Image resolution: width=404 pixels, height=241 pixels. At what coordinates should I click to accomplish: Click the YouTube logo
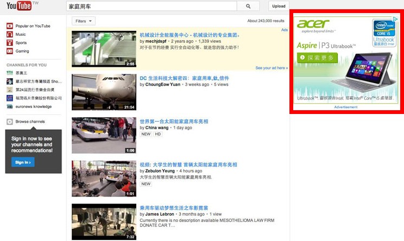coord(19,5)
